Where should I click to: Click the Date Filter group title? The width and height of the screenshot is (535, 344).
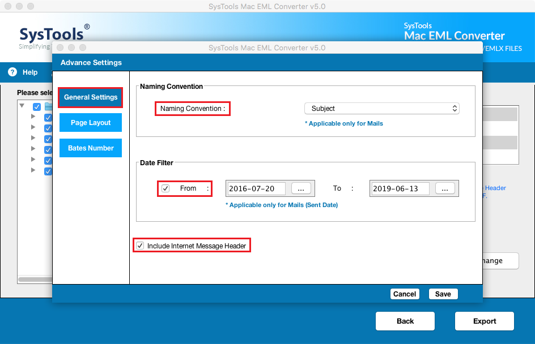coord(156,163)
